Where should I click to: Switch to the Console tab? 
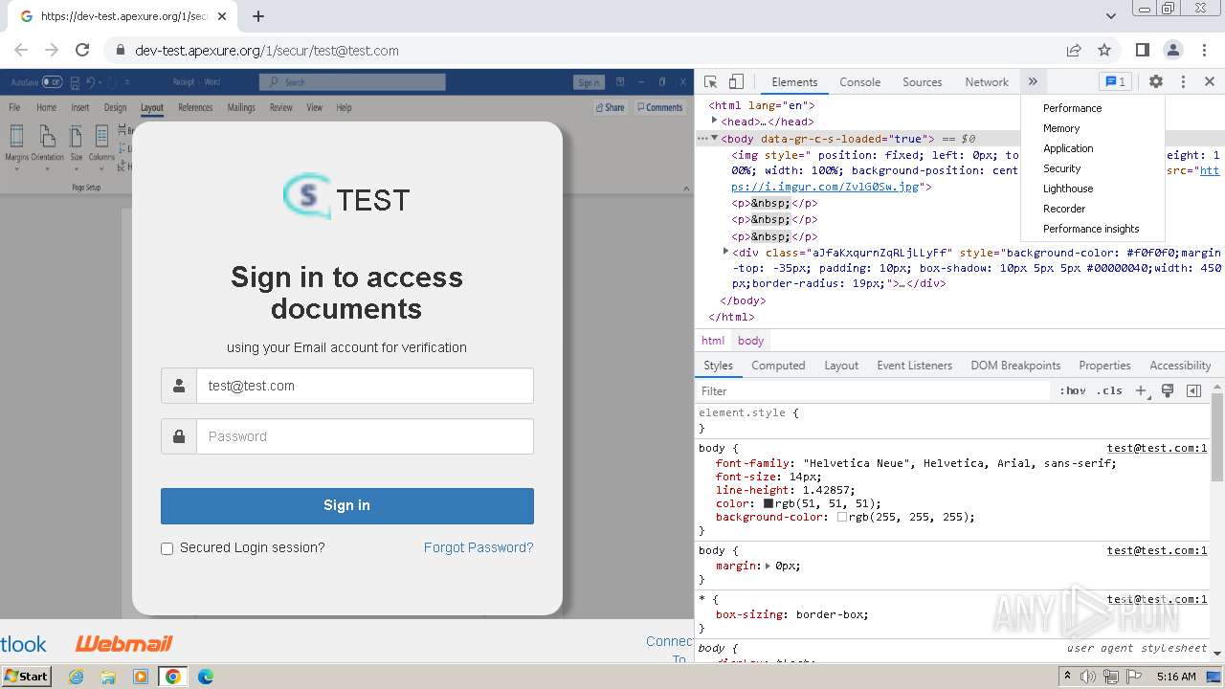pyautogui.click(x=859, y=82)
